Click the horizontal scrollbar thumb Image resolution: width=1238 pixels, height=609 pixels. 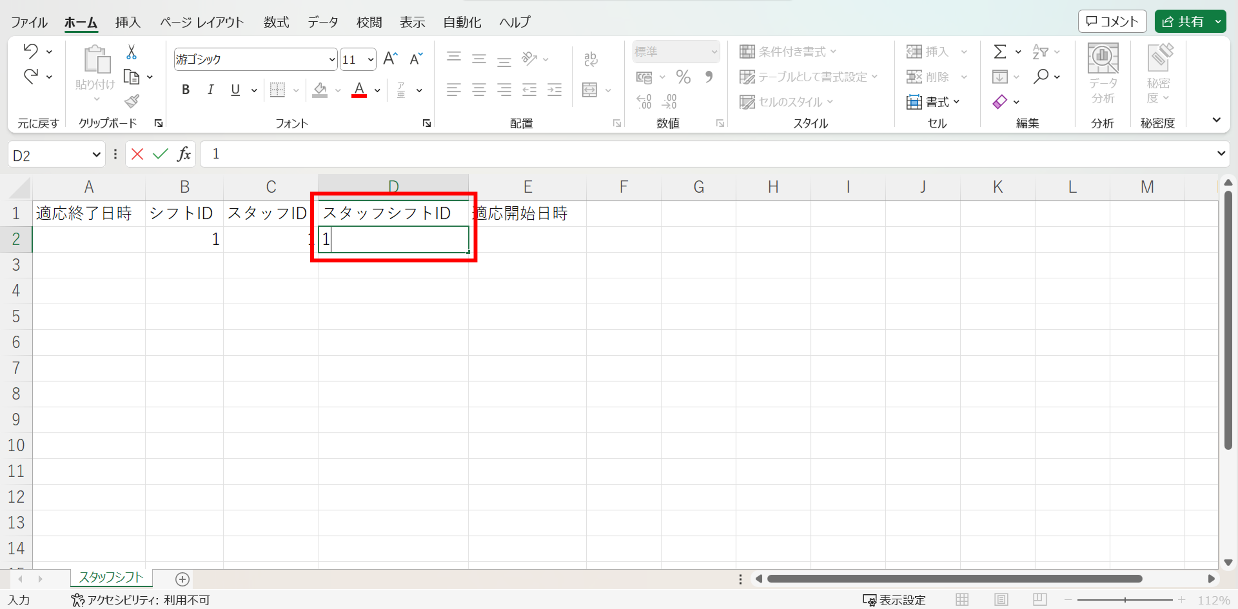click(x=954, y=579)
